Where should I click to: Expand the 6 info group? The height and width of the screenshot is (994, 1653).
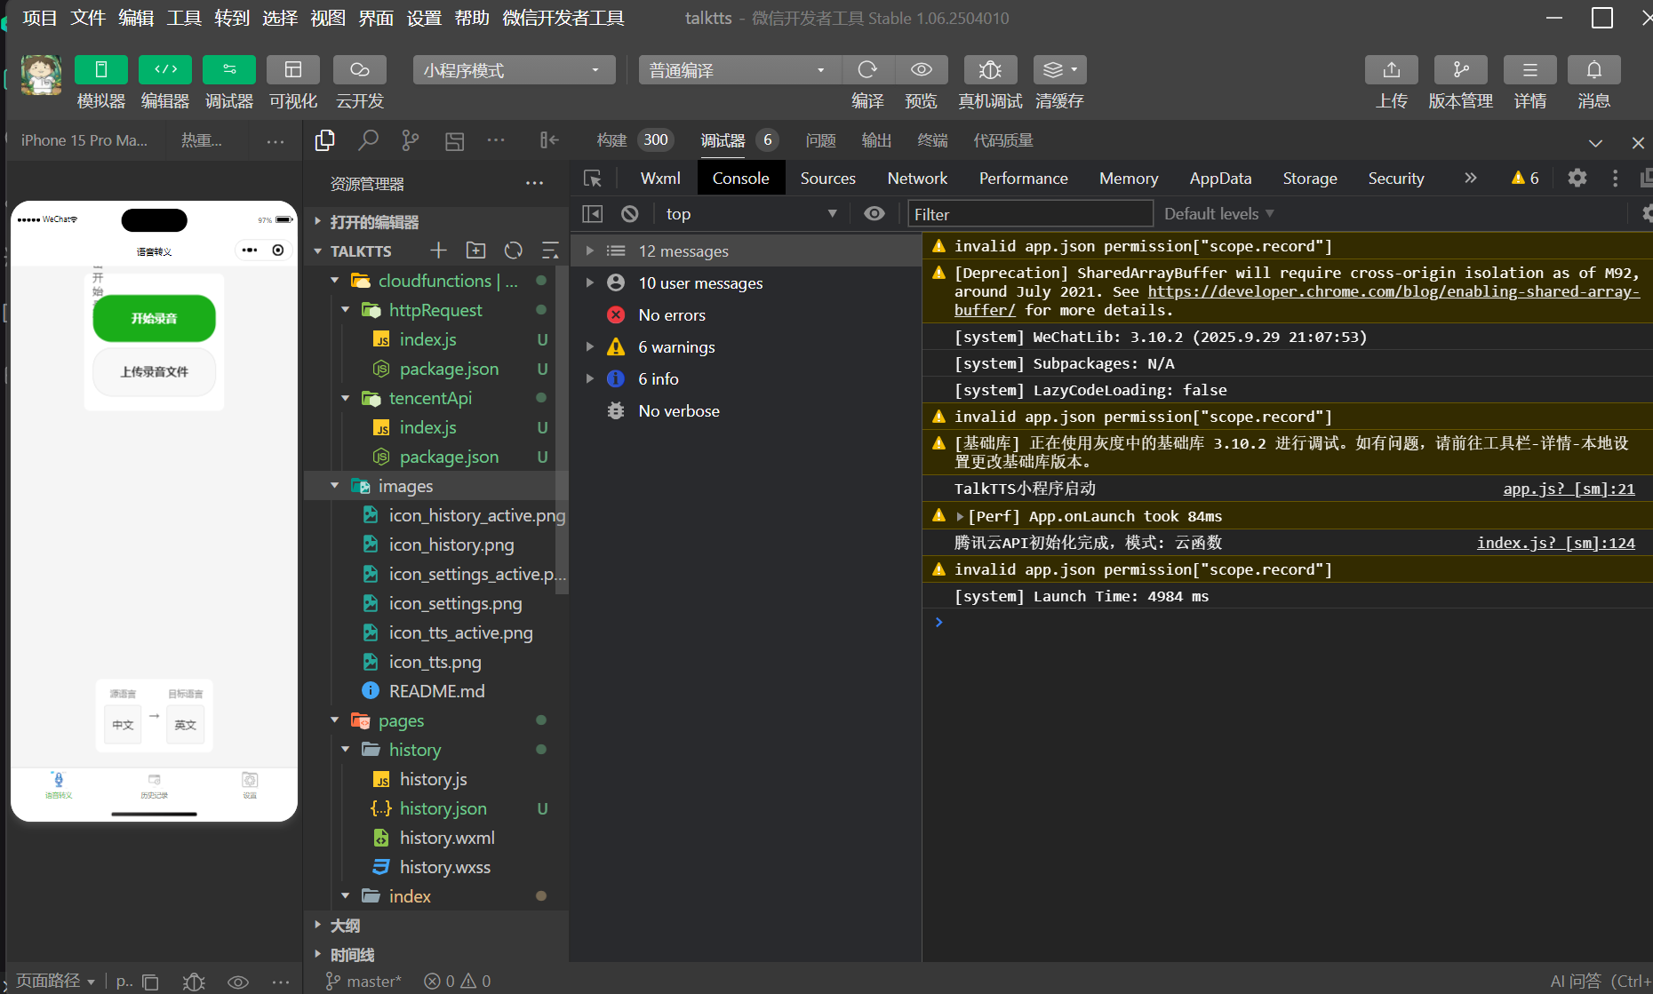click(x=589, y=379)
